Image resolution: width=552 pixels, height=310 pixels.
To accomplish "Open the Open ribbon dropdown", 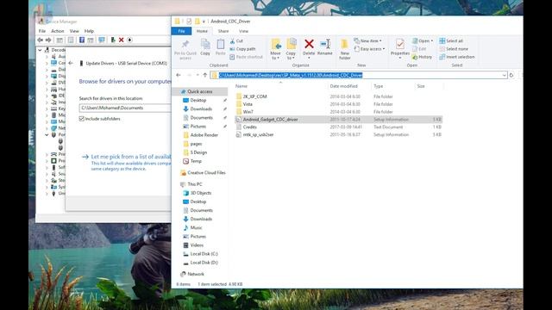I will (x=423, y=40).
